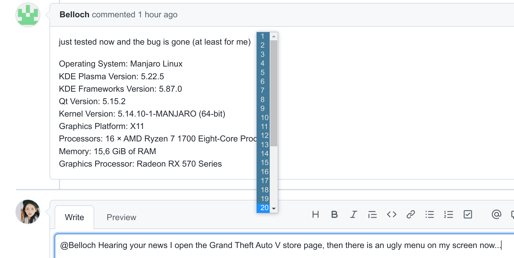514x258 pixels.
Task: Switch to the Preview tab
Action: (121, 217)
